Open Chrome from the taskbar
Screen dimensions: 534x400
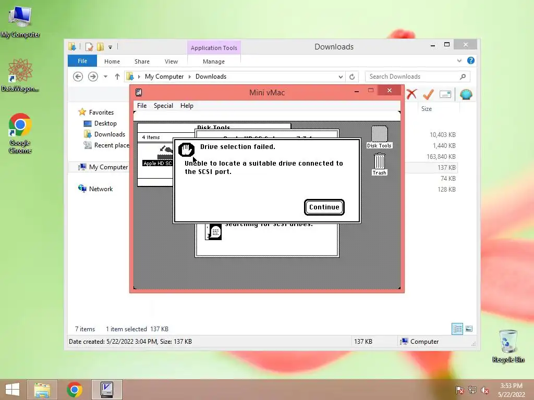[x=75, y=390]
